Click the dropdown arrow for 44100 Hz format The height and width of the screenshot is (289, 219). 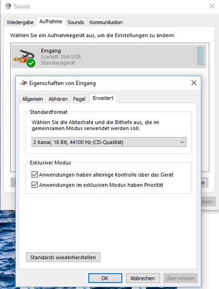click(182, 142)
